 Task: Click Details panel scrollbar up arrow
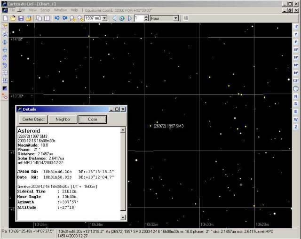click(x=123, y=130)
